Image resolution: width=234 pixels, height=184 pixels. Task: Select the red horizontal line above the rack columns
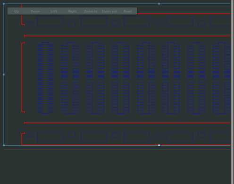click(x=127, y=36)
